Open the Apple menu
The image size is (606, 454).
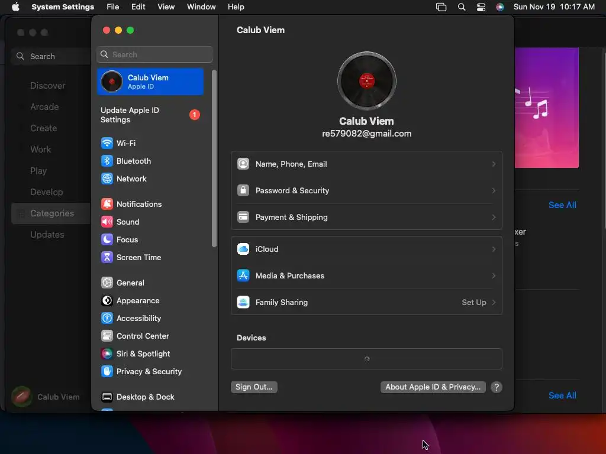[15, 7]
